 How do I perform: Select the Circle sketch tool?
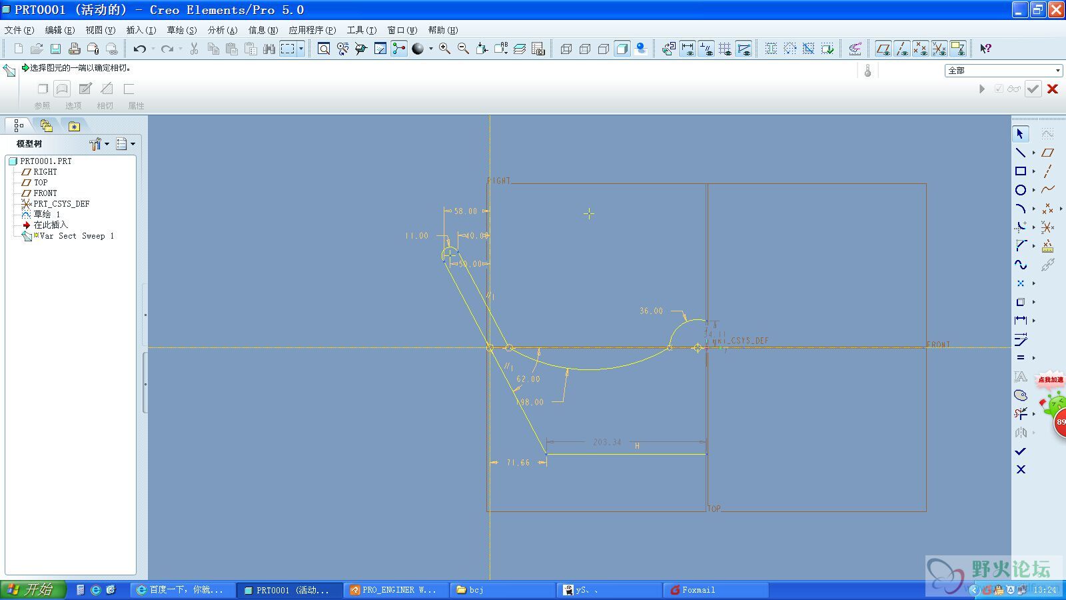pos(1020,190)
